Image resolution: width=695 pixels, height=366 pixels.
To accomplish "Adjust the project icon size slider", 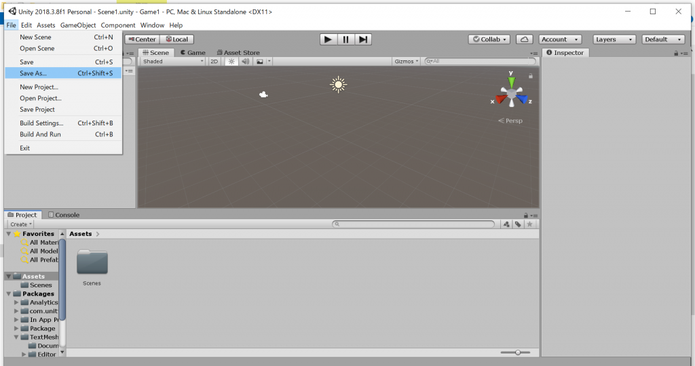I will tap(517, 352).
